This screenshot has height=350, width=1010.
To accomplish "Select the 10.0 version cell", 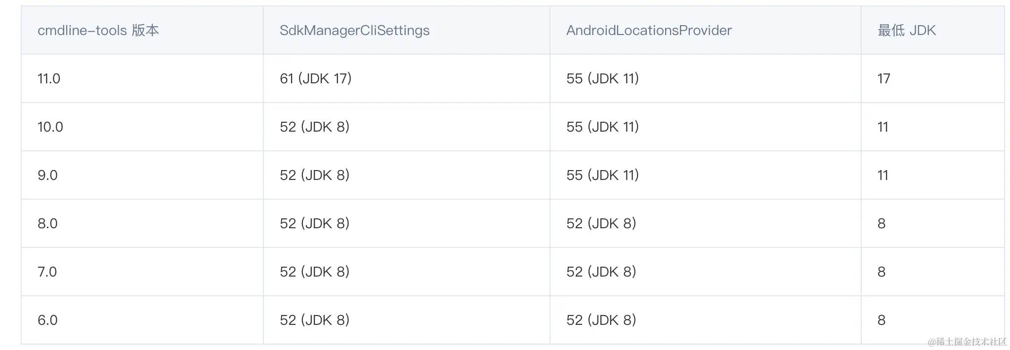I will (50, 127).
